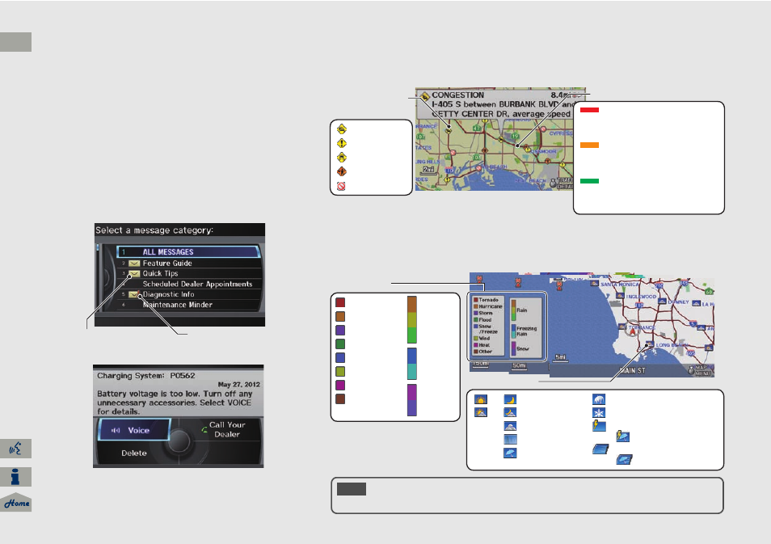Screen dimensions: 771x544
Task: Click the blue-to-teal freezing rain gradient bar
Action: [412, 364]
